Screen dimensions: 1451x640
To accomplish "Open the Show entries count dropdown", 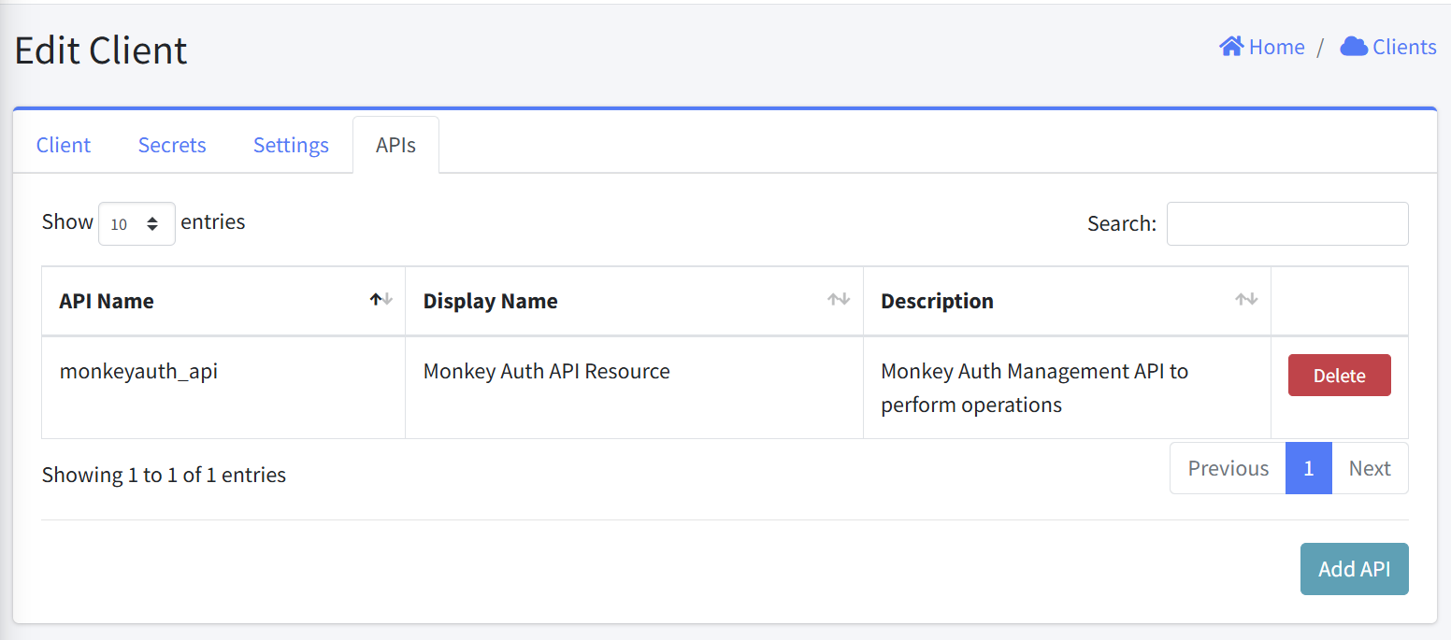I will pyautogui.click(x=136, y=224).
